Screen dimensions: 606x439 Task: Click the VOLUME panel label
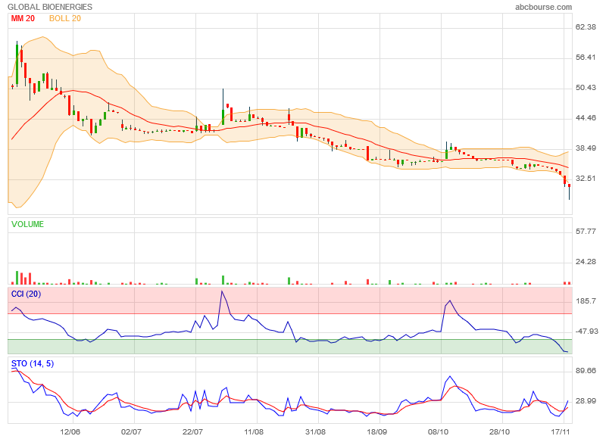tap(27, 224)
